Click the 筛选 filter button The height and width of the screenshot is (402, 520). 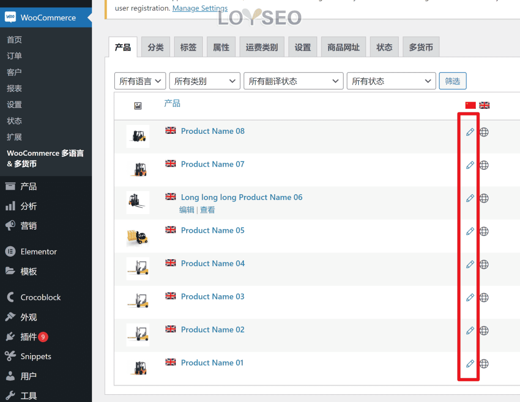453,81
